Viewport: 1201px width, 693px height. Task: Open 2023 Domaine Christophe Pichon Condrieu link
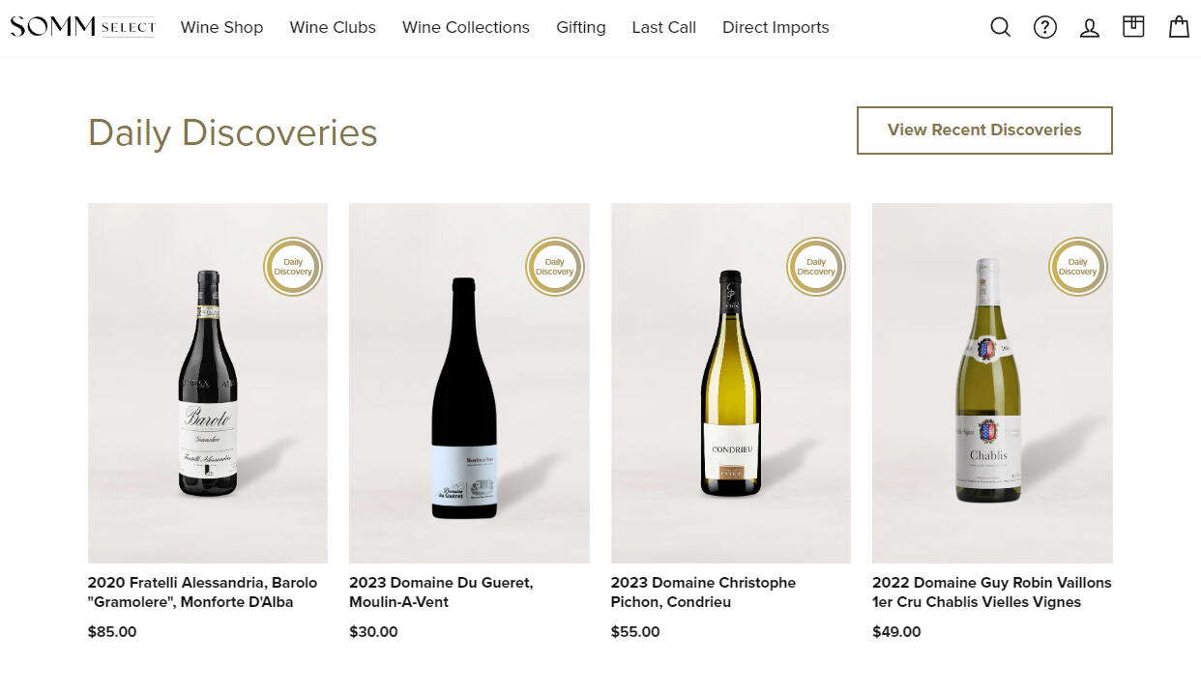pos(703,592)
